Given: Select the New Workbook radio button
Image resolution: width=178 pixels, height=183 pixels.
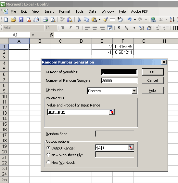Looking at the screenshot, I should (48, 162).
